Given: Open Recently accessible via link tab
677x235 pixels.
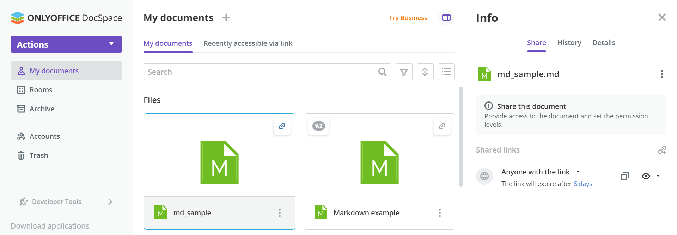Looking at the screenshot, I should pos(248,43).
